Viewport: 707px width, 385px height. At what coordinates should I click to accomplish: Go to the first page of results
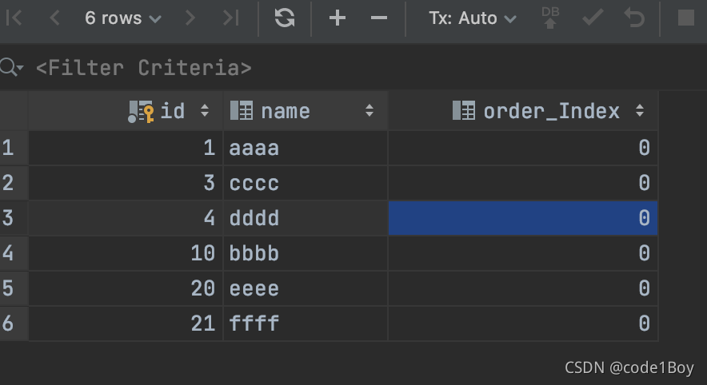click(x=14, y=18)
